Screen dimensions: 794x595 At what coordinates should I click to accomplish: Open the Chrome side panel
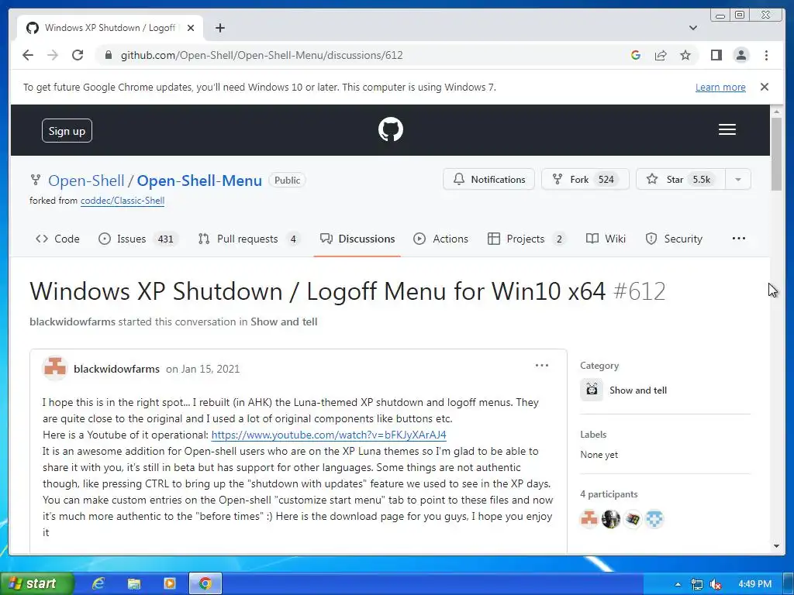(x=716, y=55)
